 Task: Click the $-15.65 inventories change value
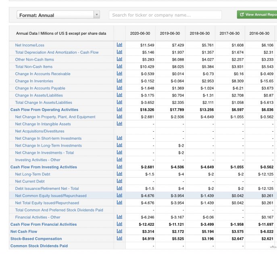click(267, 81)
